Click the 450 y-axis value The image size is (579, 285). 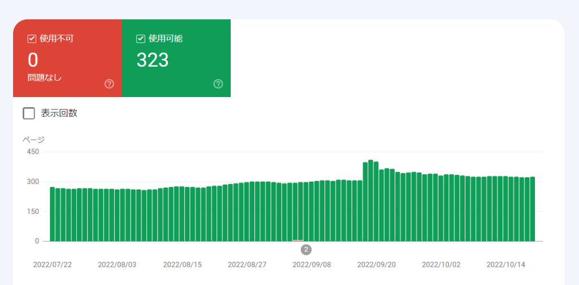[33, 152]
